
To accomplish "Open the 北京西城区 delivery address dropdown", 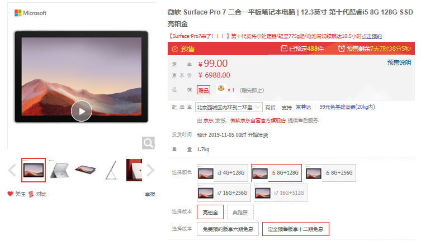I will (229, 108).
